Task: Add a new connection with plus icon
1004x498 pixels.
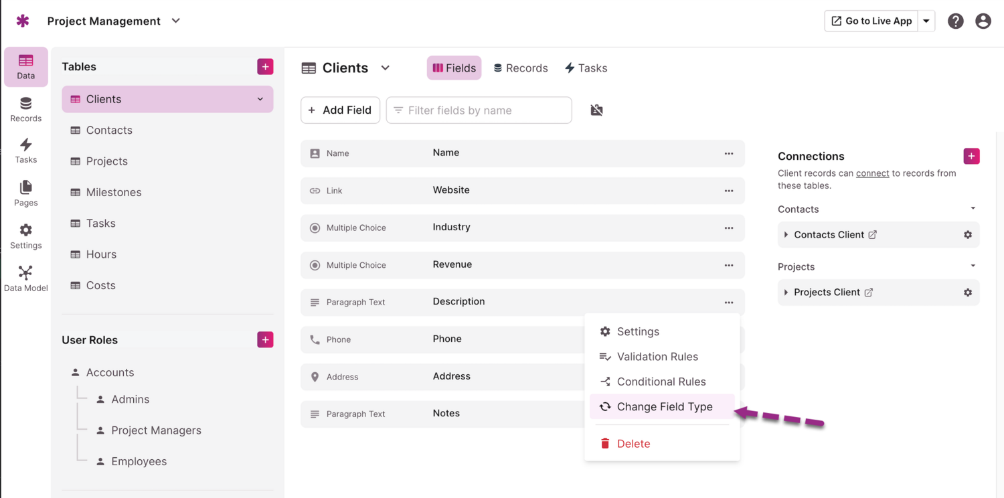Action: [971, 156]
